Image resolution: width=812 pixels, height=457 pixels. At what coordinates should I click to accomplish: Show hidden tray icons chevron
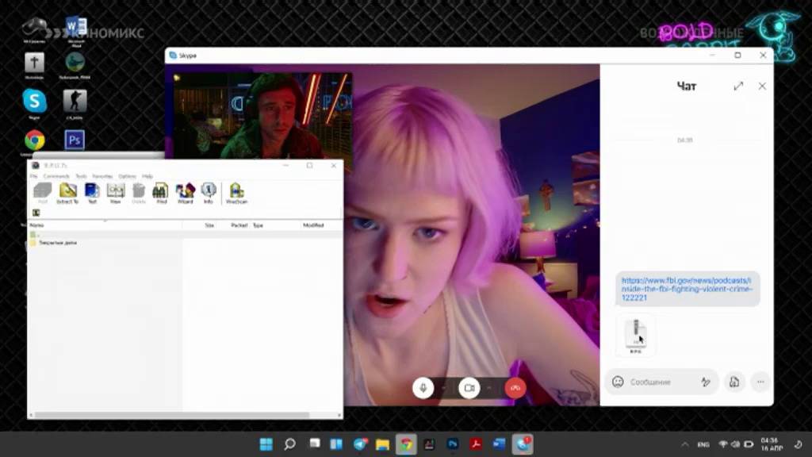tap(685, 444)
